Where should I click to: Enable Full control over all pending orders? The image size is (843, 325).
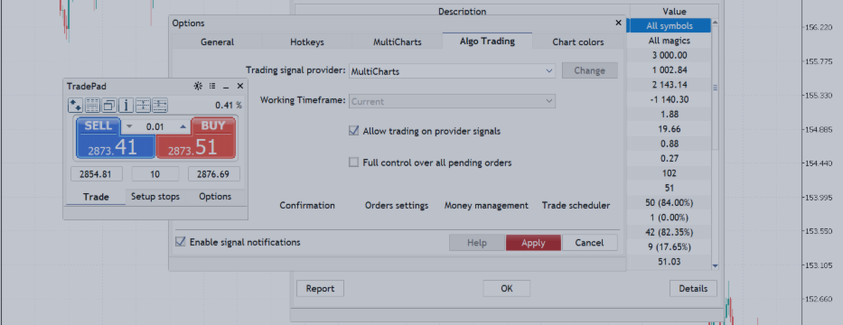(353, 162)
